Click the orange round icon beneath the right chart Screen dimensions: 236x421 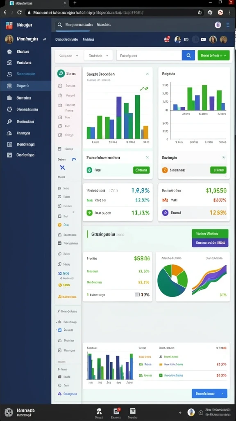[165, 170]
